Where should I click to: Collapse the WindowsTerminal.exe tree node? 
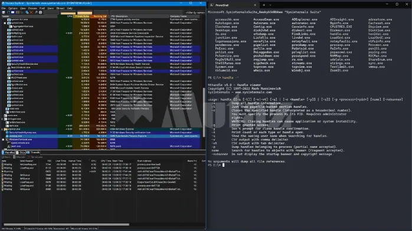pyautogui.click(x=3, y=140)
